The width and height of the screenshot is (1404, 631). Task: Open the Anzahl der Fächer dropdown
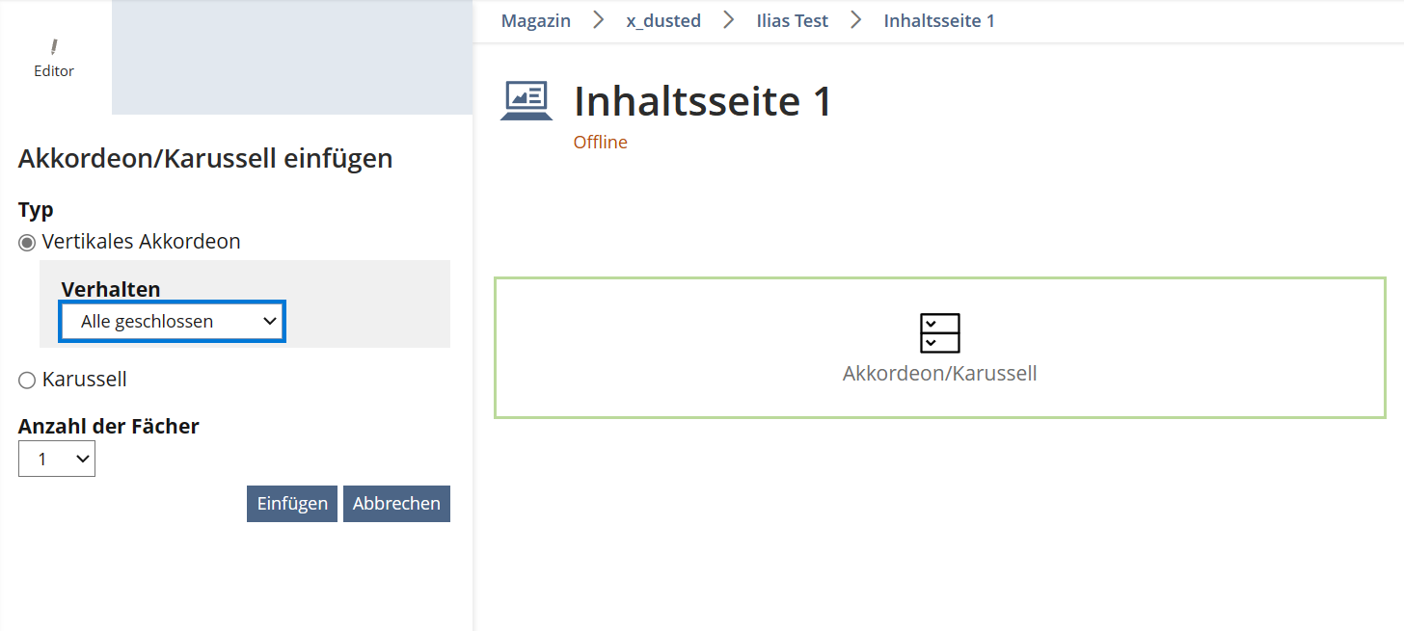[x=57, y=459]
